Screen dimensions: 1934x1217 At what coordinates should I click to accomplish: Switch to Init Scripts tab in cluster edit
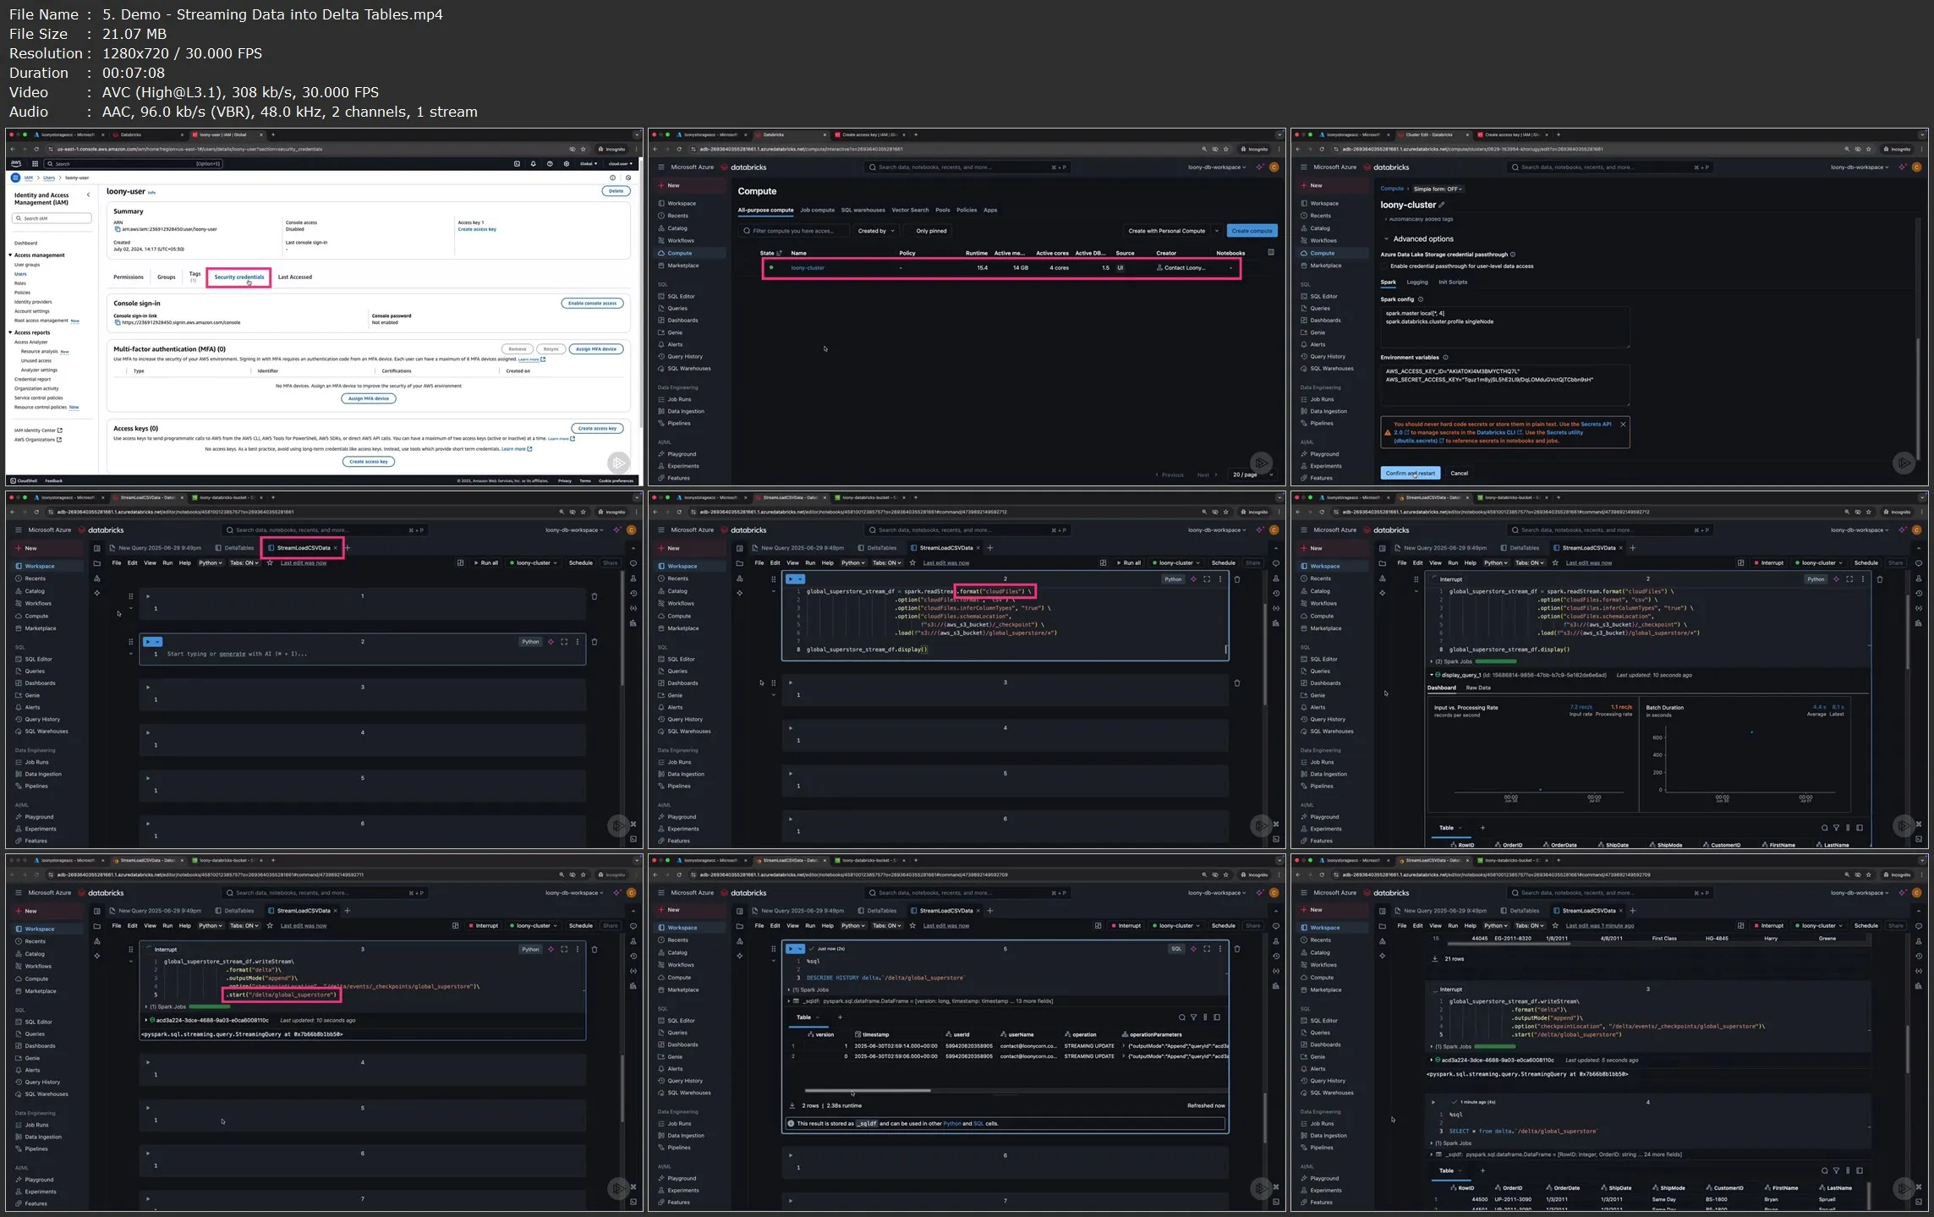[1453, 282]
